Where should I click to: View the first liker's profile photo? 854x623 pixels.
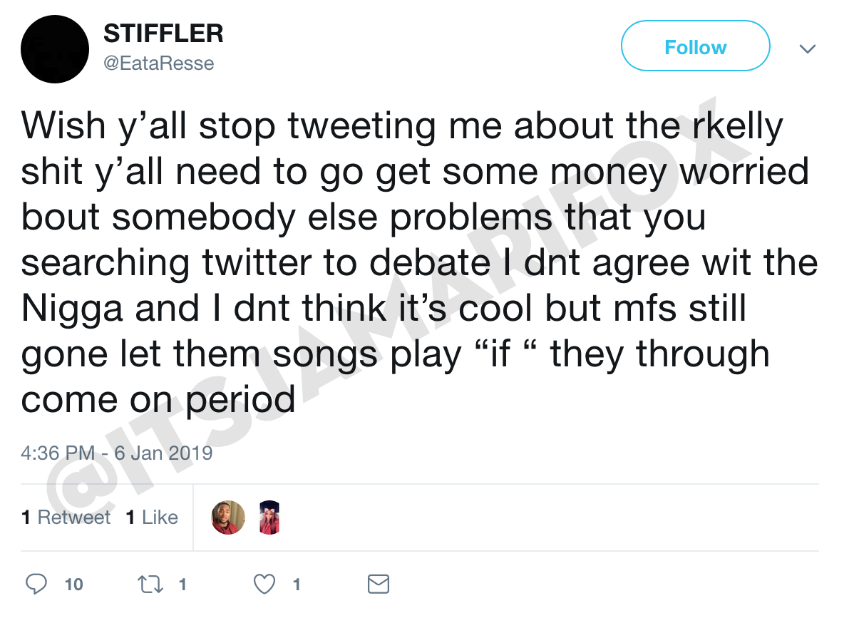click(x=228, y=518)
